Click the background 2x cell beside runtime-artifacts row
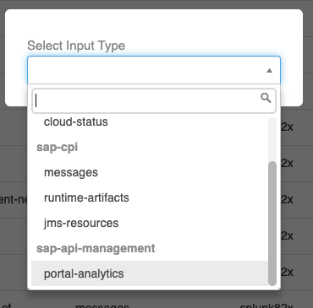Screen dimensions: 313x308 tap(287, 199)
